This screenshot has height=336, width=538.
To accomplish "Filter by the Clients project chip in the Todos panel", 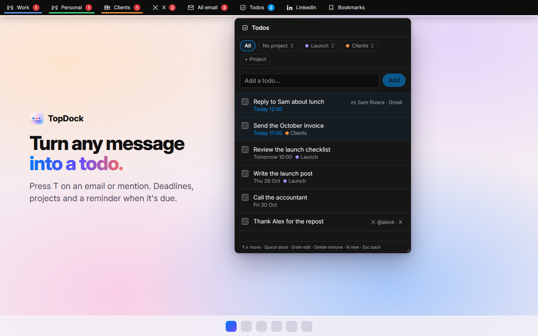I will pyautogui.click(x=360, y=46).
